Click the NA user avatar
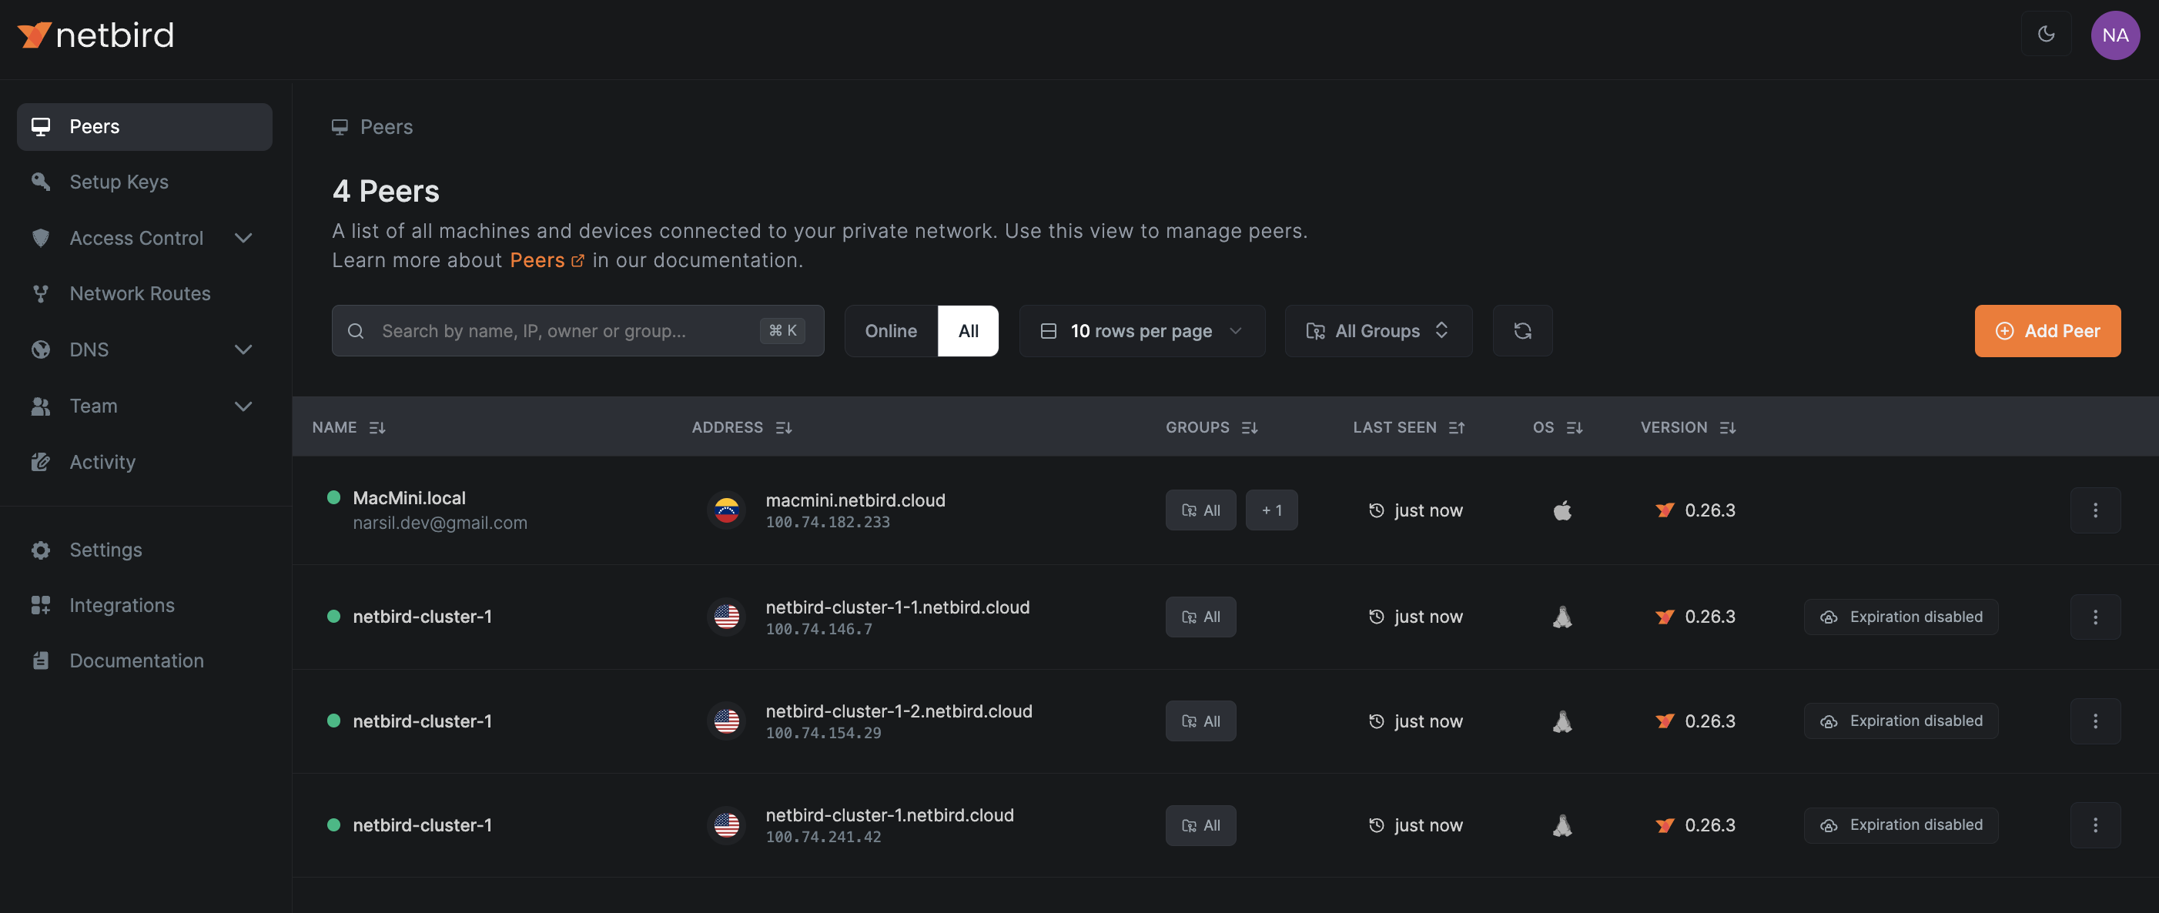Image resolution: width=2159 pixels, height=913 pixels. [x=2114, y=35]
